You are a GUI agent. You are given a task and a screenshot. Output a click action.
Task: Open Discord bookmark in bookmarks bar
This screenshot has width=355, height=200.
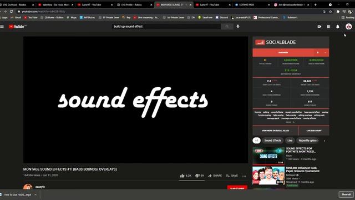[x=222, y=17]
